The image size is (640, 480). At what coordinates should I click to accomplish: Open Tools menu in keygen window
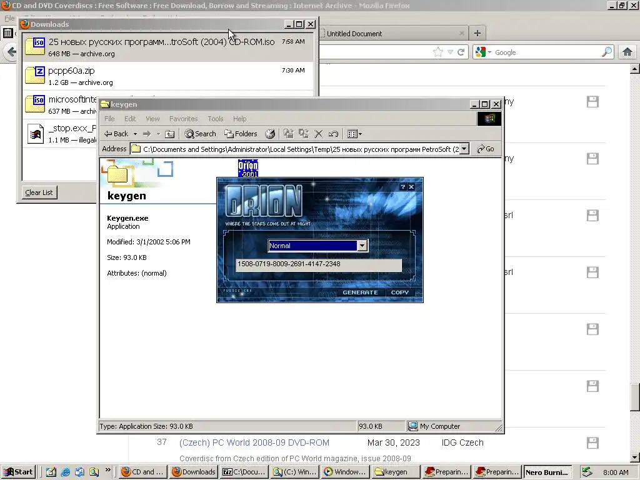[215, 119]
